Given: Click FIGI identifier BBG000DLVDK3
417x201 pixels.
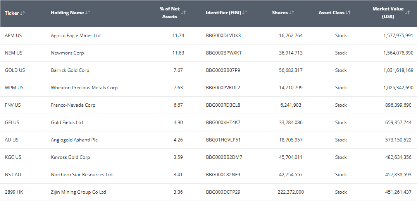Looking at the screenshot, I should (x=223, y=36).
